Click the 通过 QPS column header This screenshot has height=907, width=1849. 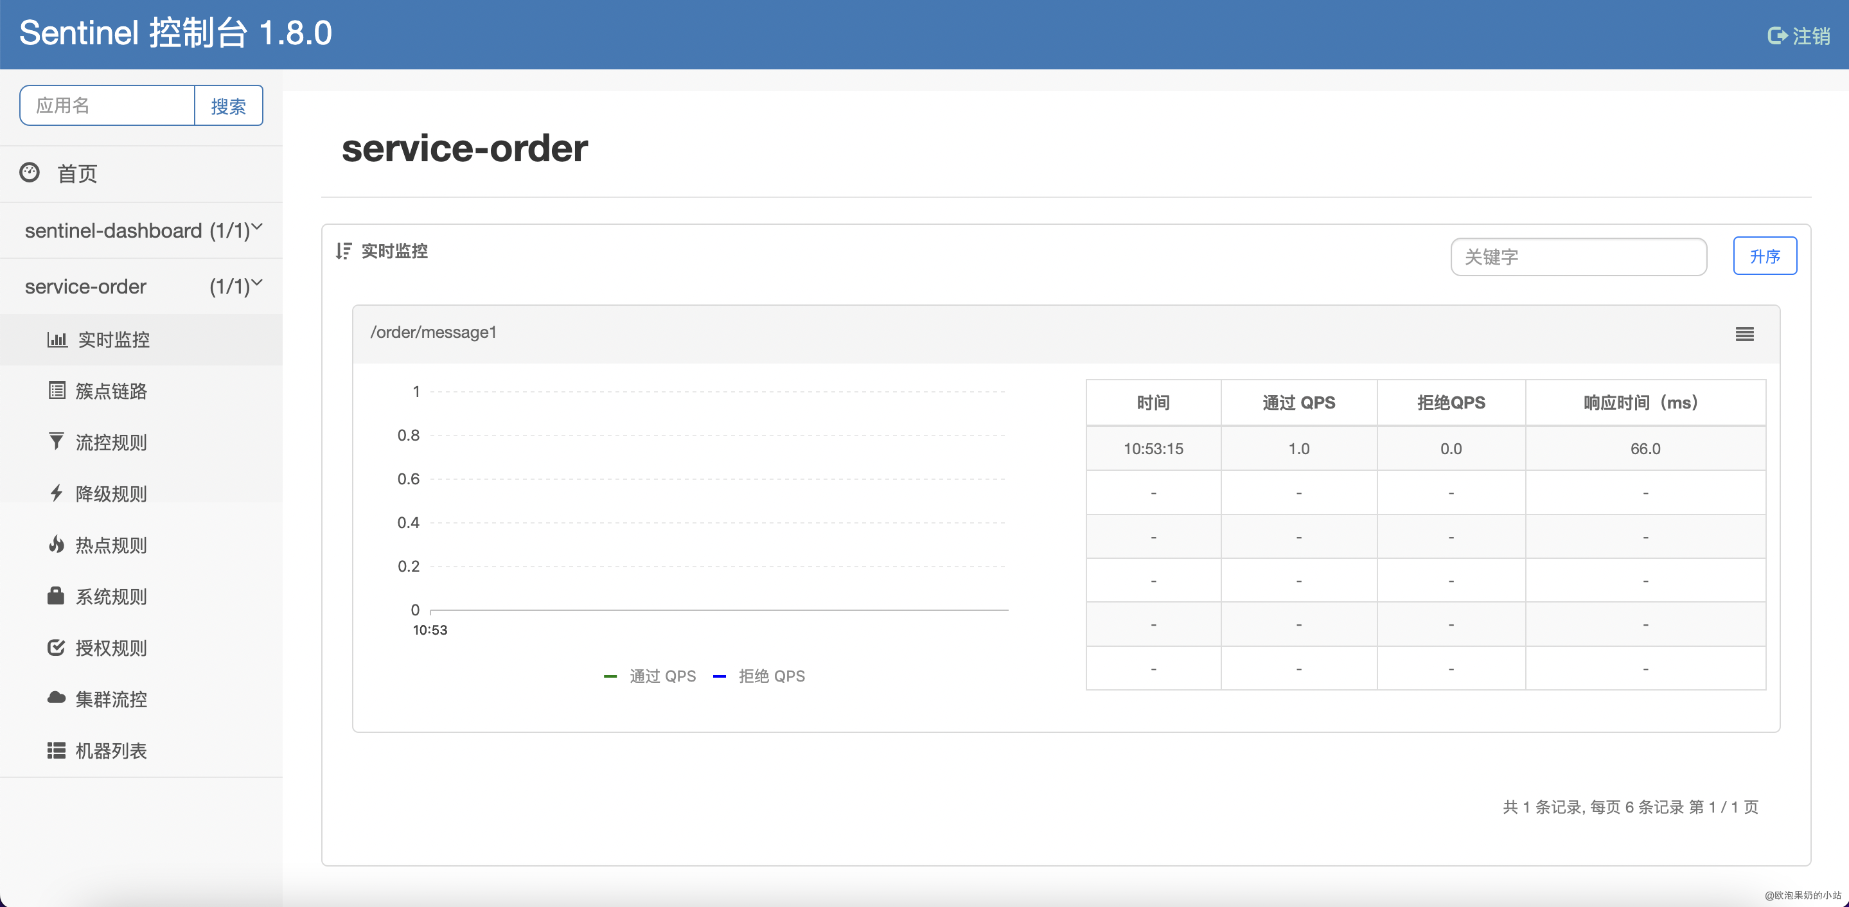(x=1298, y=403)
